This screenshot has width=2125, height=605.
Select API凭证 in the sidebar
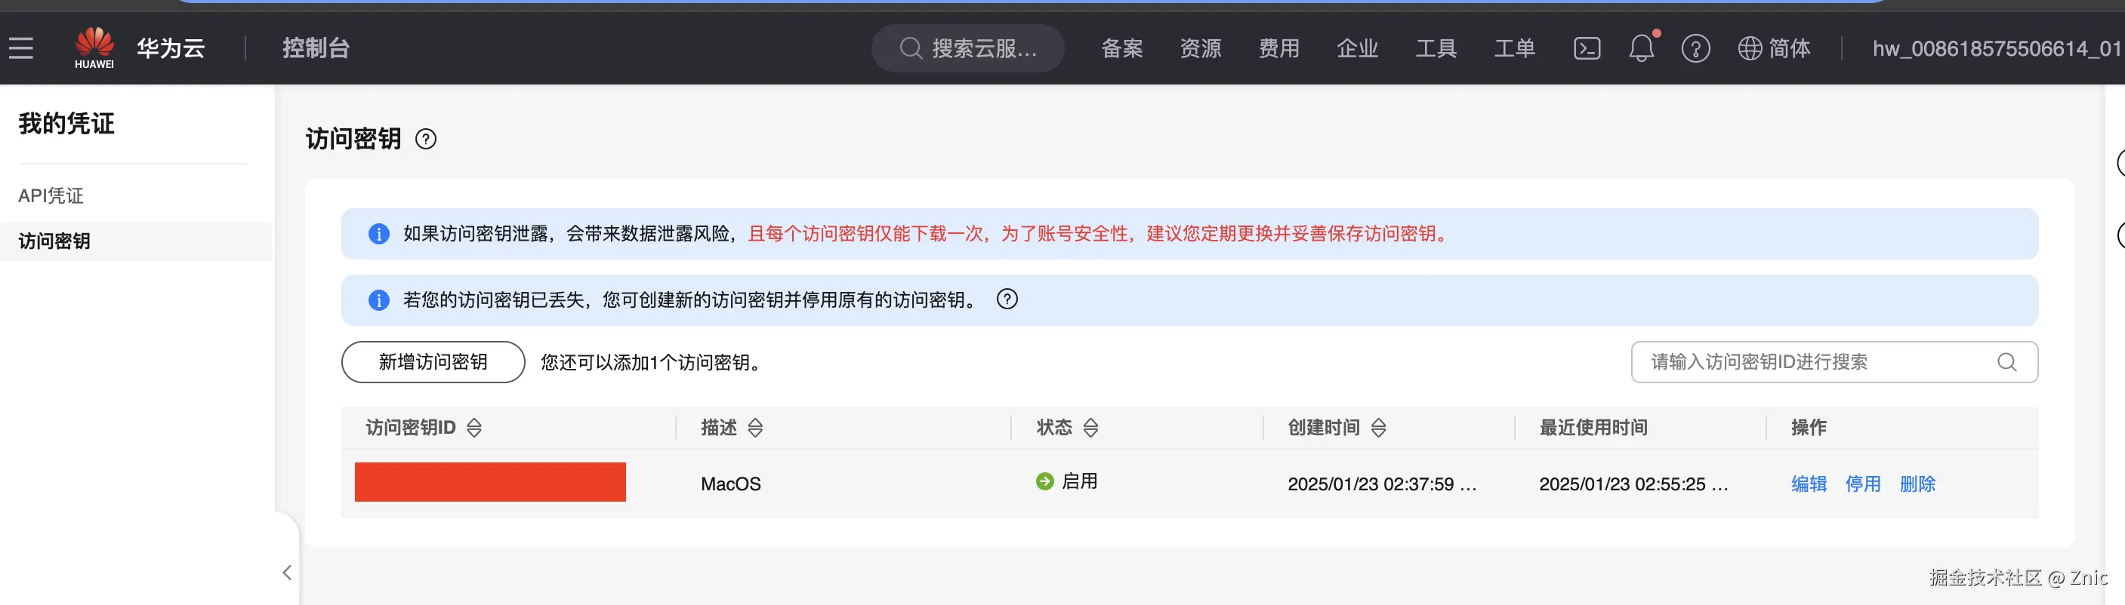pyautogui.click(x=51, y=195)
